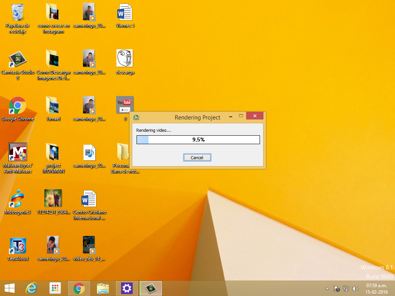Minimize the Rendering Project dialog
395x296 pixels.
tap(231, 116)
